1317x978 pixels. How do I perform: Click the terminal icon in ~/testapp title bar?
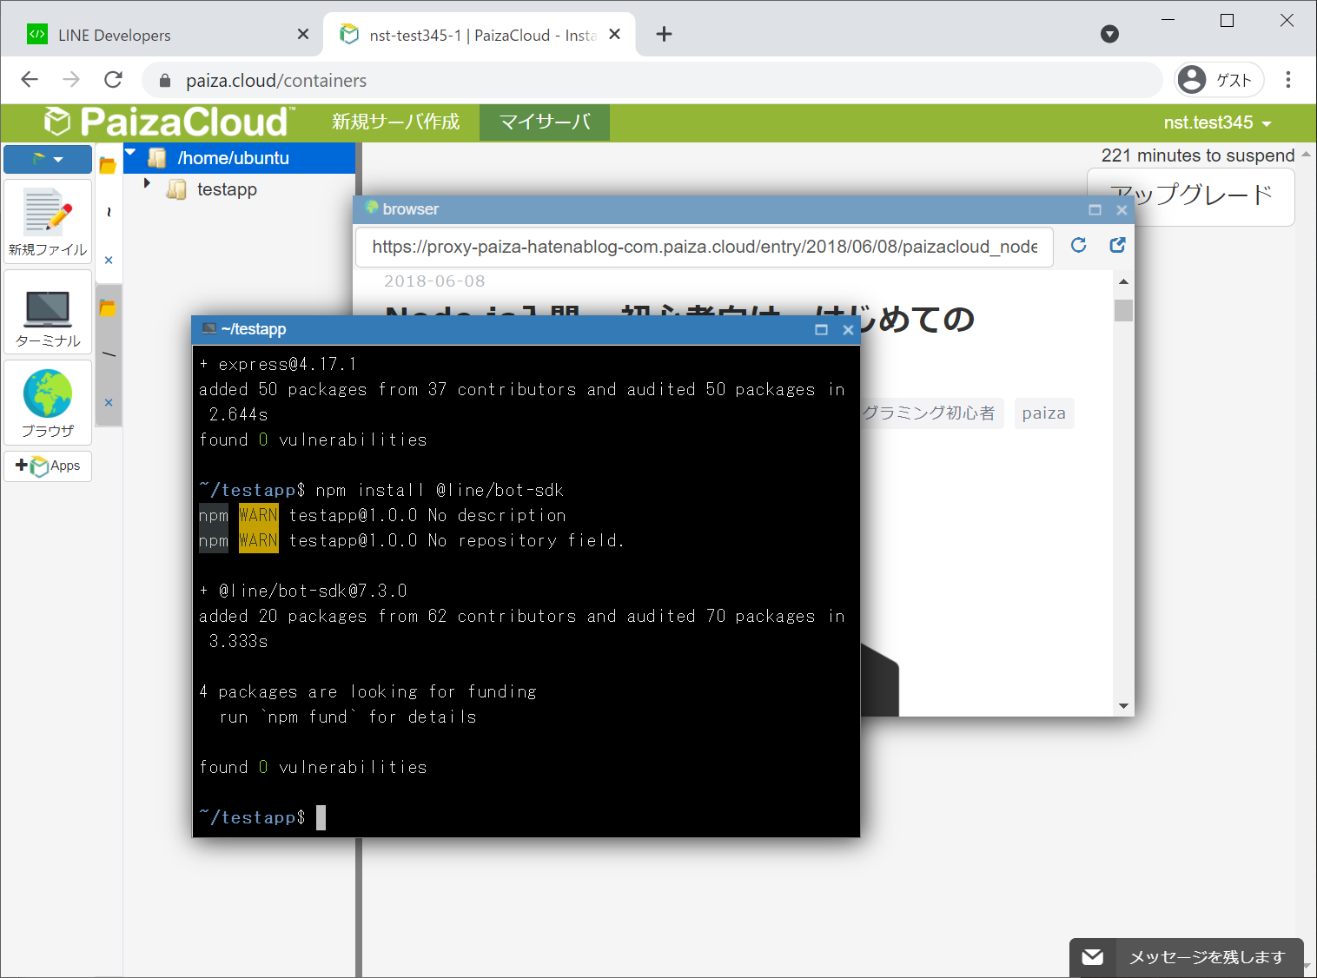click(x=208, y=328)
